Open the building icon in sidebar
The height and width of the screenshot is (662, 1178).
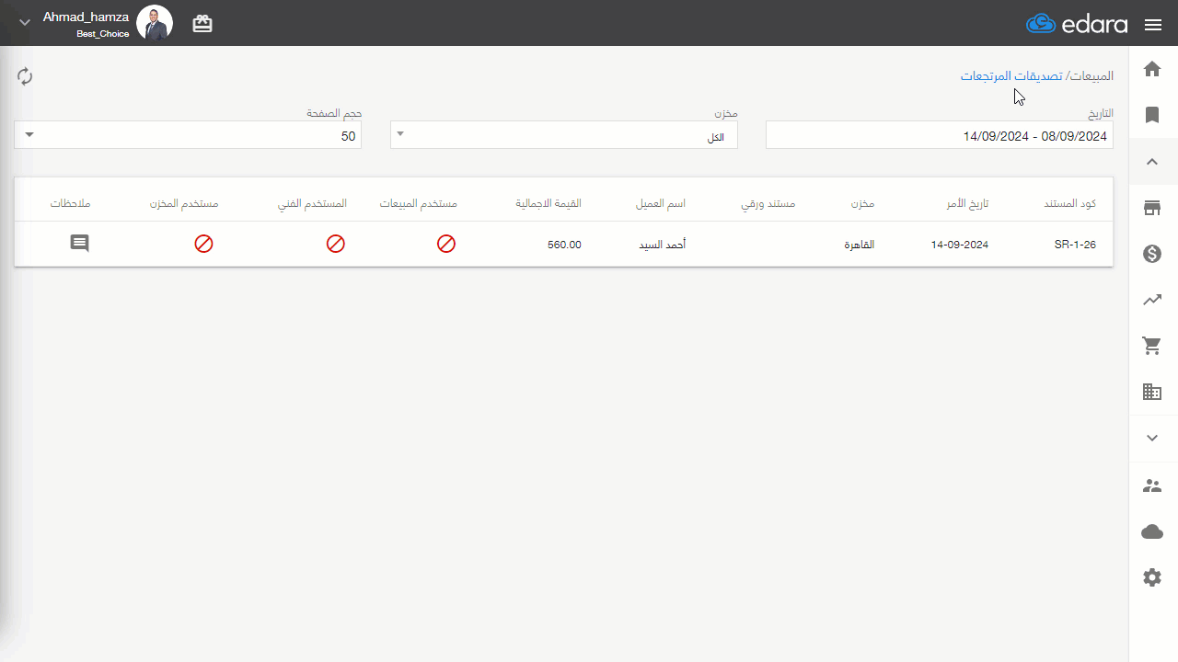coord(1152,392)
